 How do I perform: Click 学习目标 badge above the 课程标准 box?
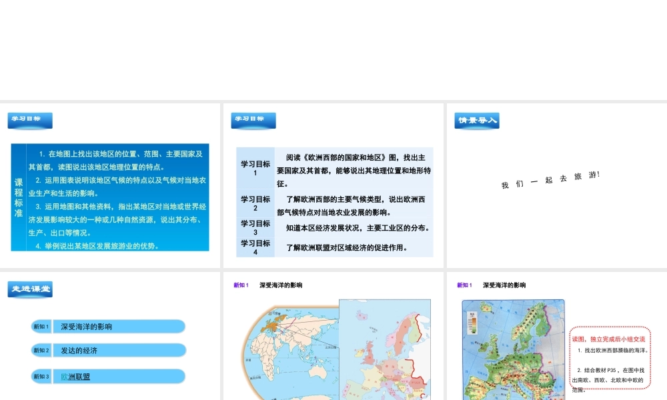point(30,120)
